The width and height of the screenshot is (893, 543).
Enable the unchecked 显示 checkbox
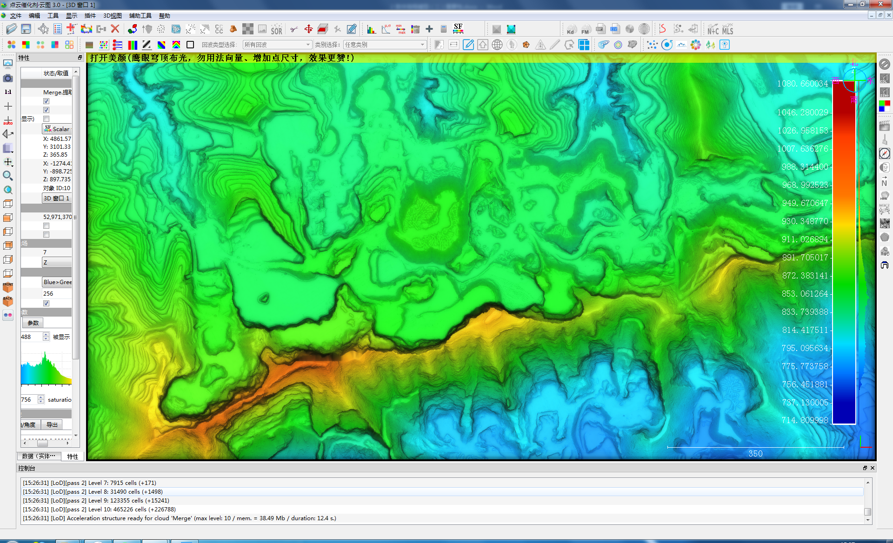click(47, 119)
